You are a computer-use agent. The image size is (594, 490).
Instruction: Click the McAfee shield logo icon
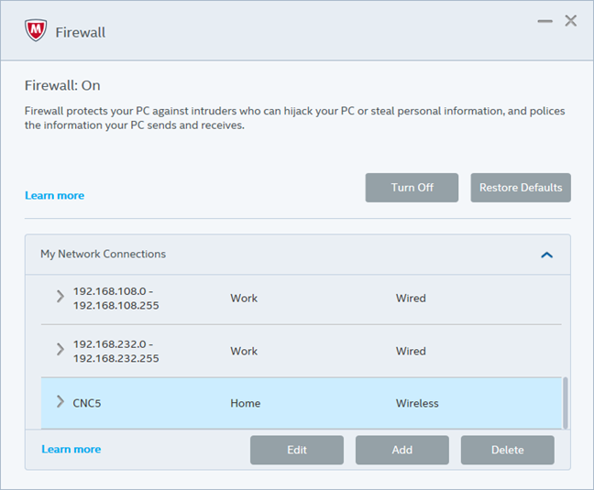pyautogui.click(x=36, y=30)
